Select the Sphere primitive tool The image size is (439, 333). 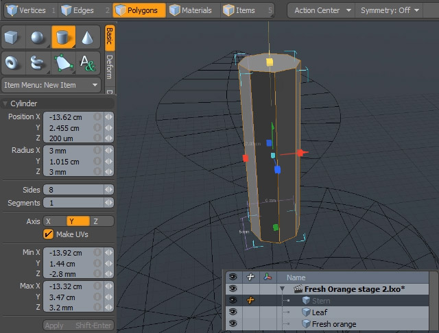(38, 37)
